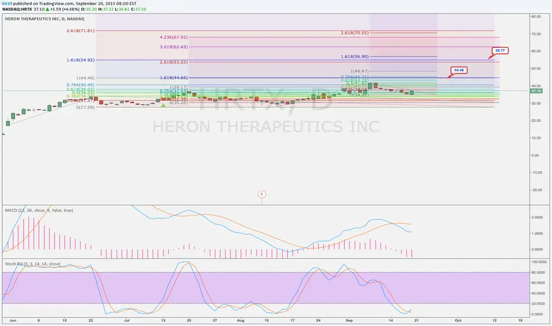Click the Stoch RSI scale value 20.0000

(538, 303)
